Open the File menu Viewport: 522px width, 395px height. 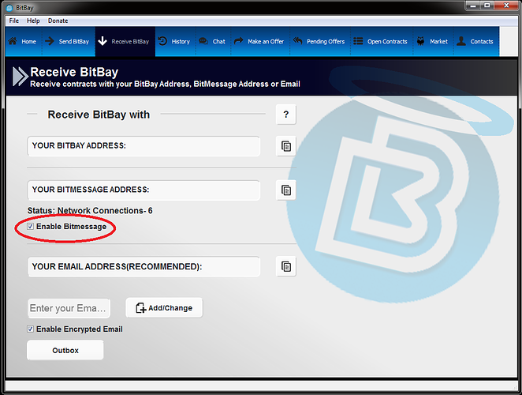[14, 21]
